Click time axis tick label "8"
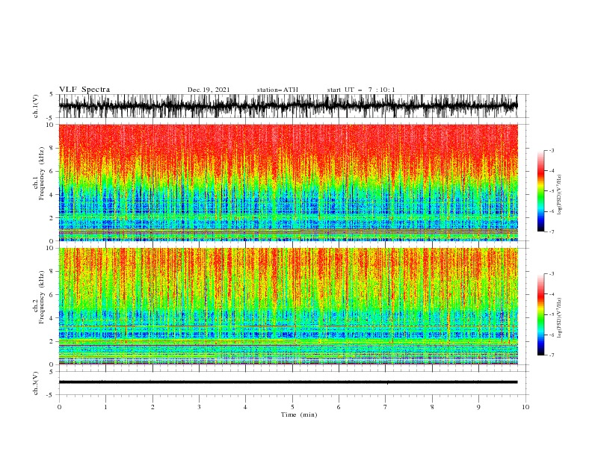Image resolution: width=592 pixels, height=457 pixels. point(432,407)
